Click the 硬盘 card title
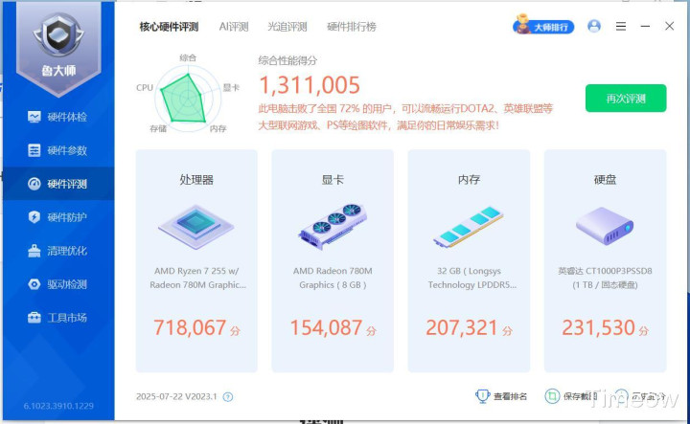690x424 pixels. pyautogui.click(x=605, y=180)
